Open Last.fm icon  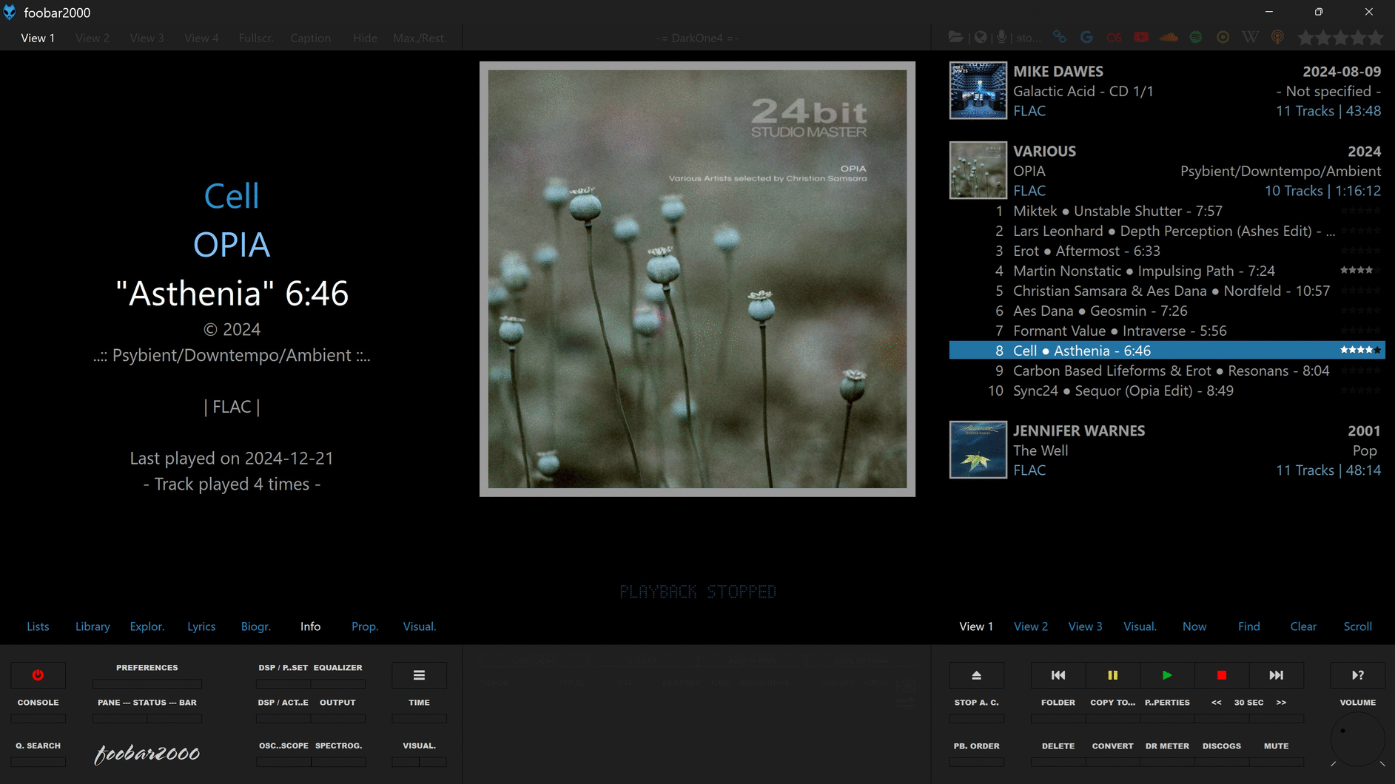tap(1114, 37)
